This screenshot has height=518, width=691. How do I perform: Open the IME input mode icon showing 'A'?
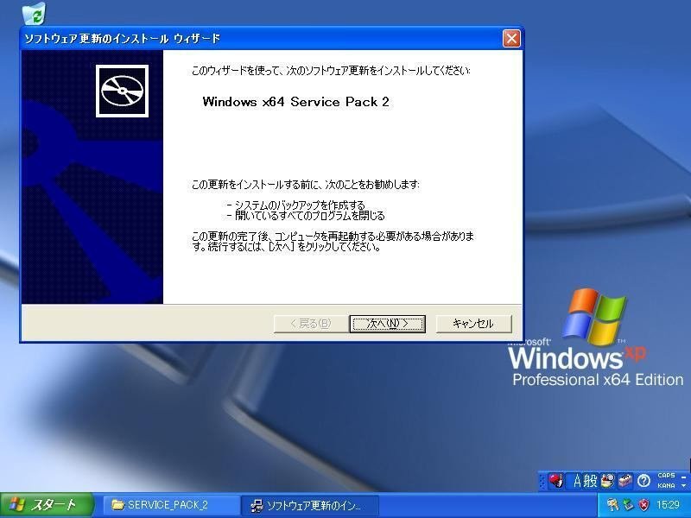tap(577, 481)
